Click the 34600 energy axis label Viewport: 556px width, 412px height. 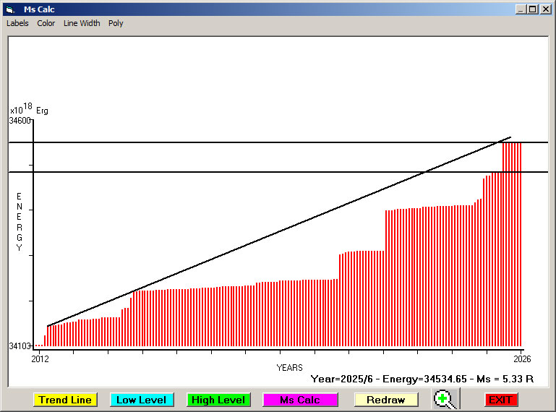click(x=20, y=121)
